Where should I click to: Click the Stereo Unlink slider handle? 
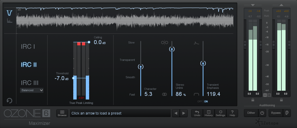coord(172,49)
